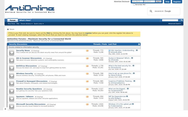Switch to the Forum tab
Viewport: 188px width, 117px height.
13,20
